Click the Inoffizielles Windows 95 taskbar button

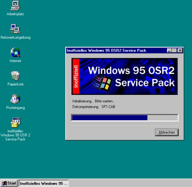click(44, 183)
